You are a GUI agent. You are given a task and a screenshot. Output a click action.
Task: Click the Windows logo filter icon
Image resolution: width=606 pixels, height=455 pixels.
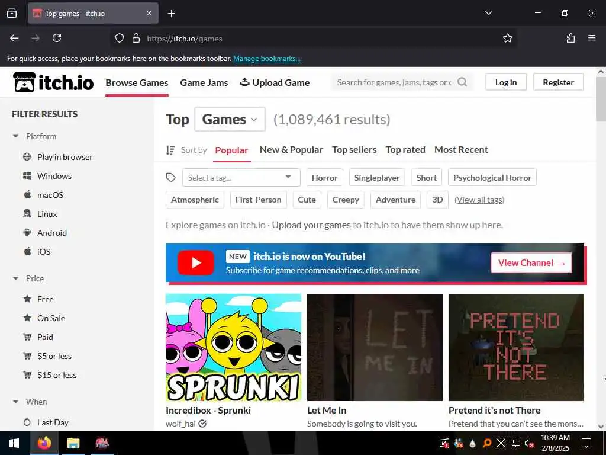27,175
